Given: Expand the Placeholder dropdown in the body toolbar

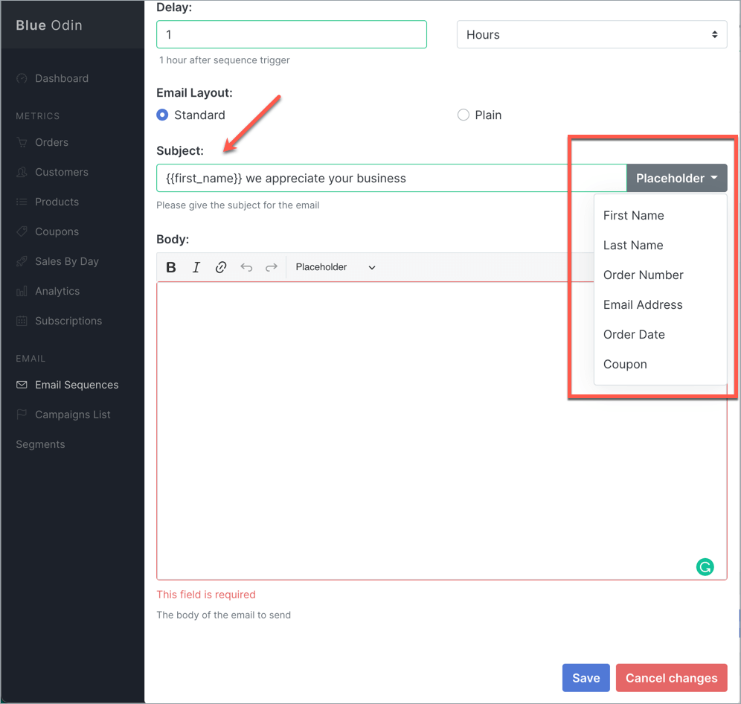Looking at the screenshot, I should [333, 267].
